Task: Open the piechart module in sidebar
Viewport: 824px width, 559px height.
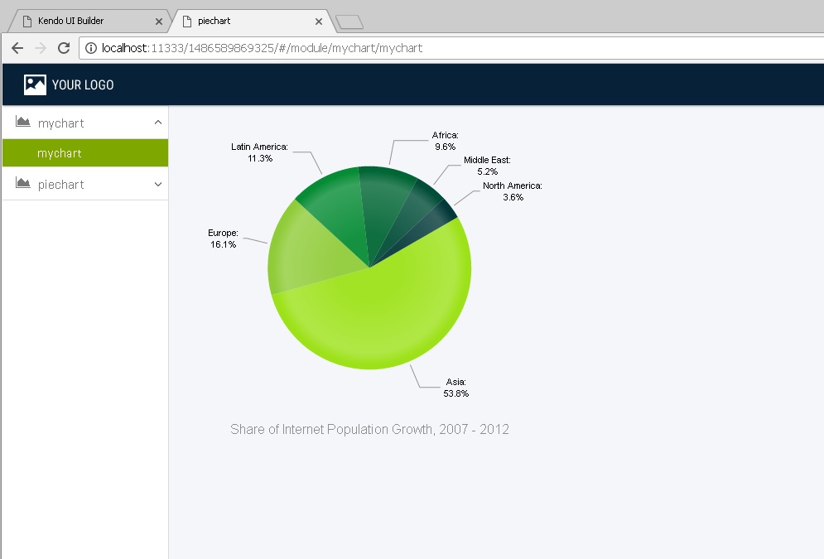Action: point(85,185)
